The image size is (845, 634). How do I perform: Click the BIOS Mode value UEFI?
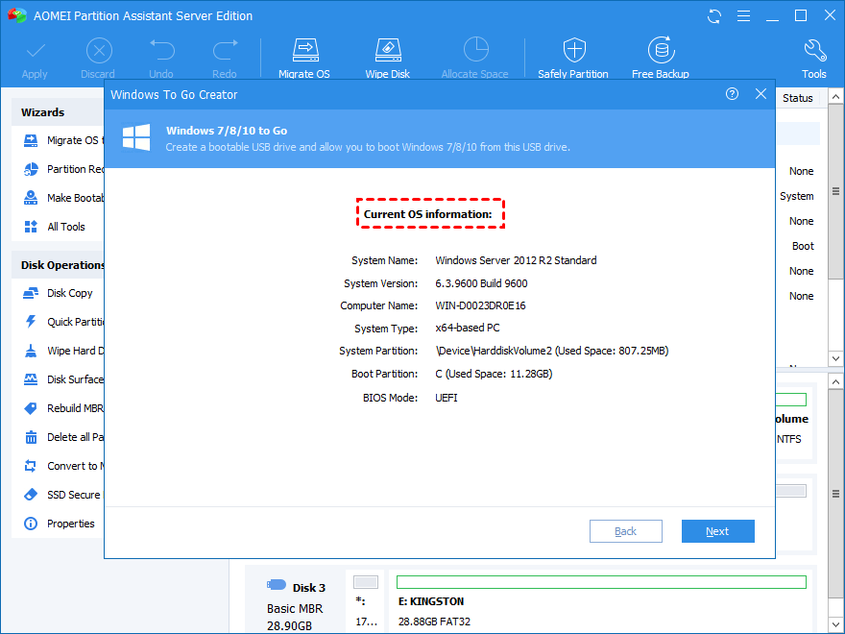click(447, 398)
